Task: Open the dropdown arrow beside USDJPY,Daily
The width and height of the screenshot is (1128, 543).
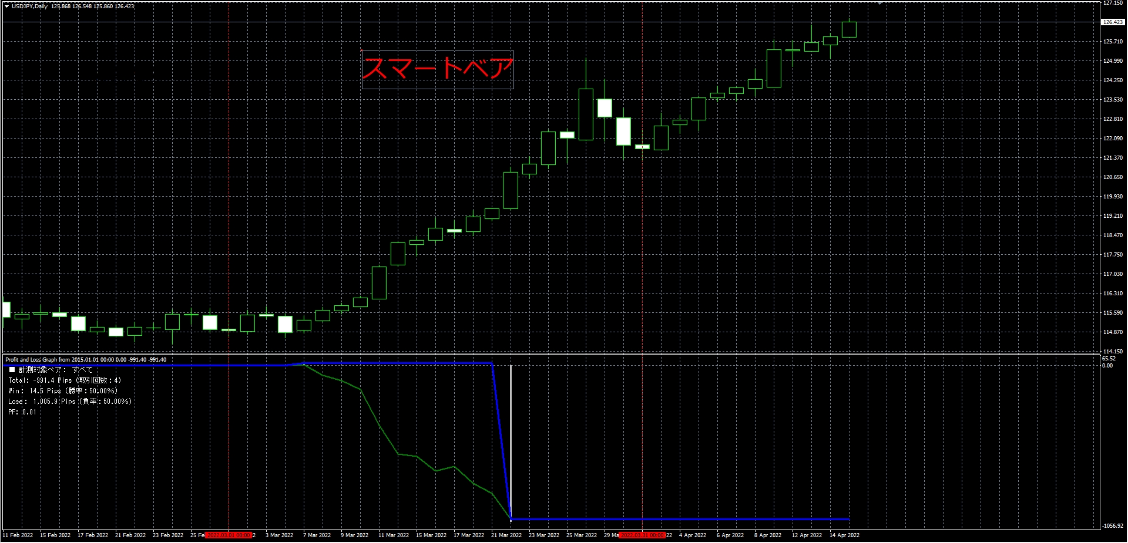Action: [6, 6]
